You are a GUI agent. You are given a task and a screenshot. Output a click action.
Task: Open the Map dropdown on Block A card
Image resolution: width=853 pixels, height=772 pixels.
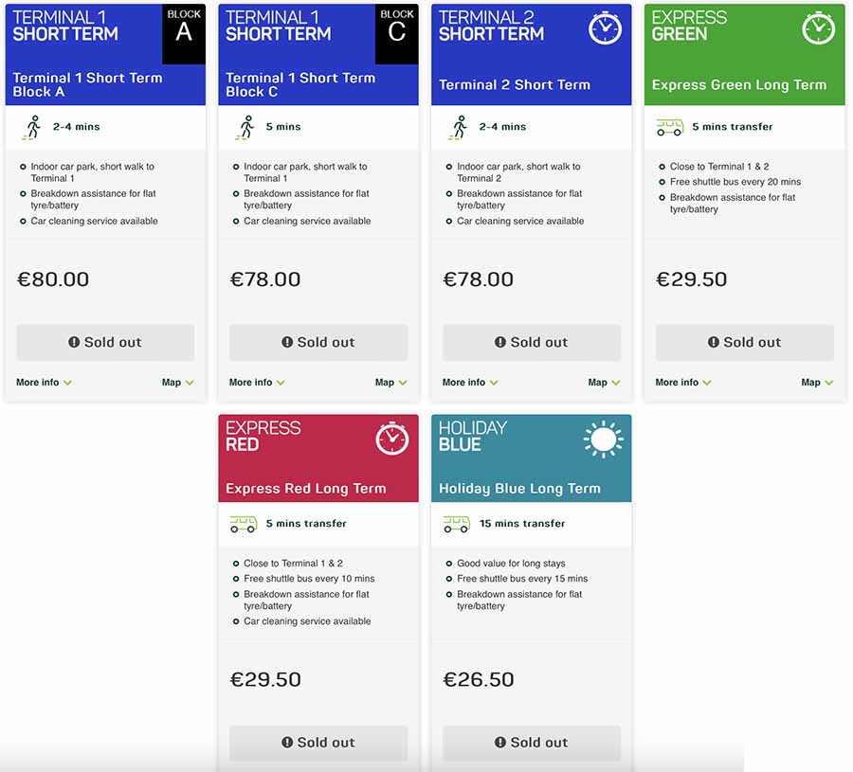click(178, 382)
